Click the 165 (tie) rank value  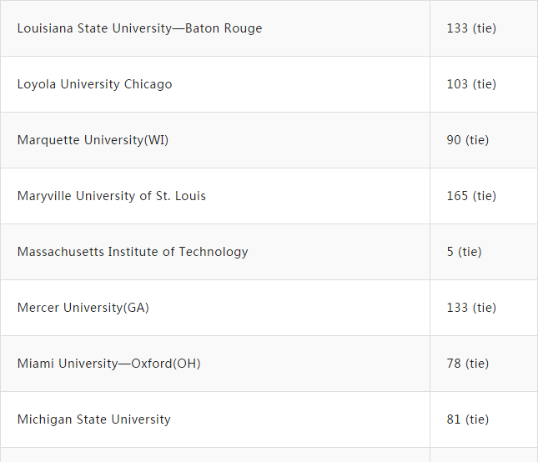click(471, 196)
